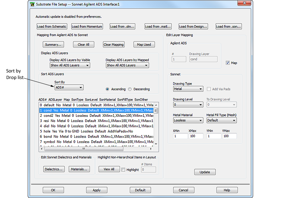This screenshot has height=198, width=283.
Task: Select the '2 cond2' layer row
Action: [96, 116]
